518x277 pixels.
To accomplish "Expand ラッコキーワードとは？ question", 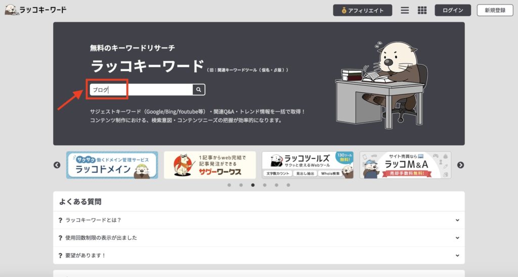I will (258, 220).
